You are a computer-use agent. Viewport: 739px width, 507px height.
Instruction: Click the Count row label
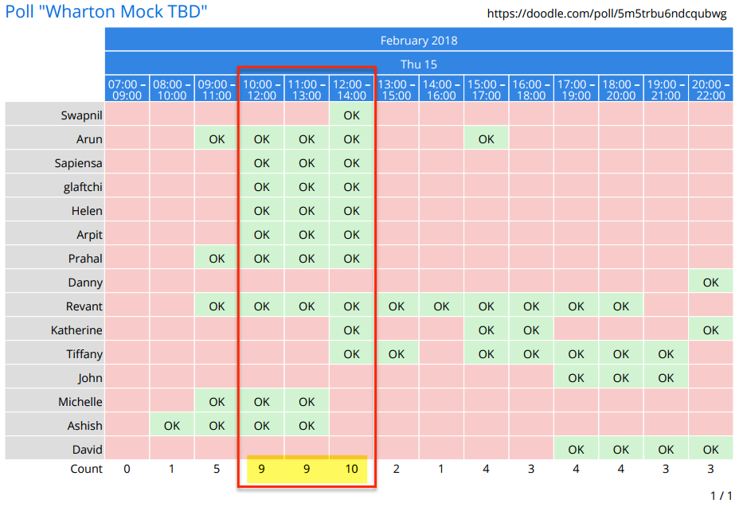click(x=86, y=470)
